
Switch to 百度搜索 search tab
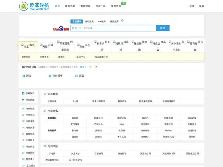77,21
